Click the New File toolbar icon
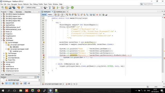The width and height of the screenshot is (165, 93). coord(3,7)
